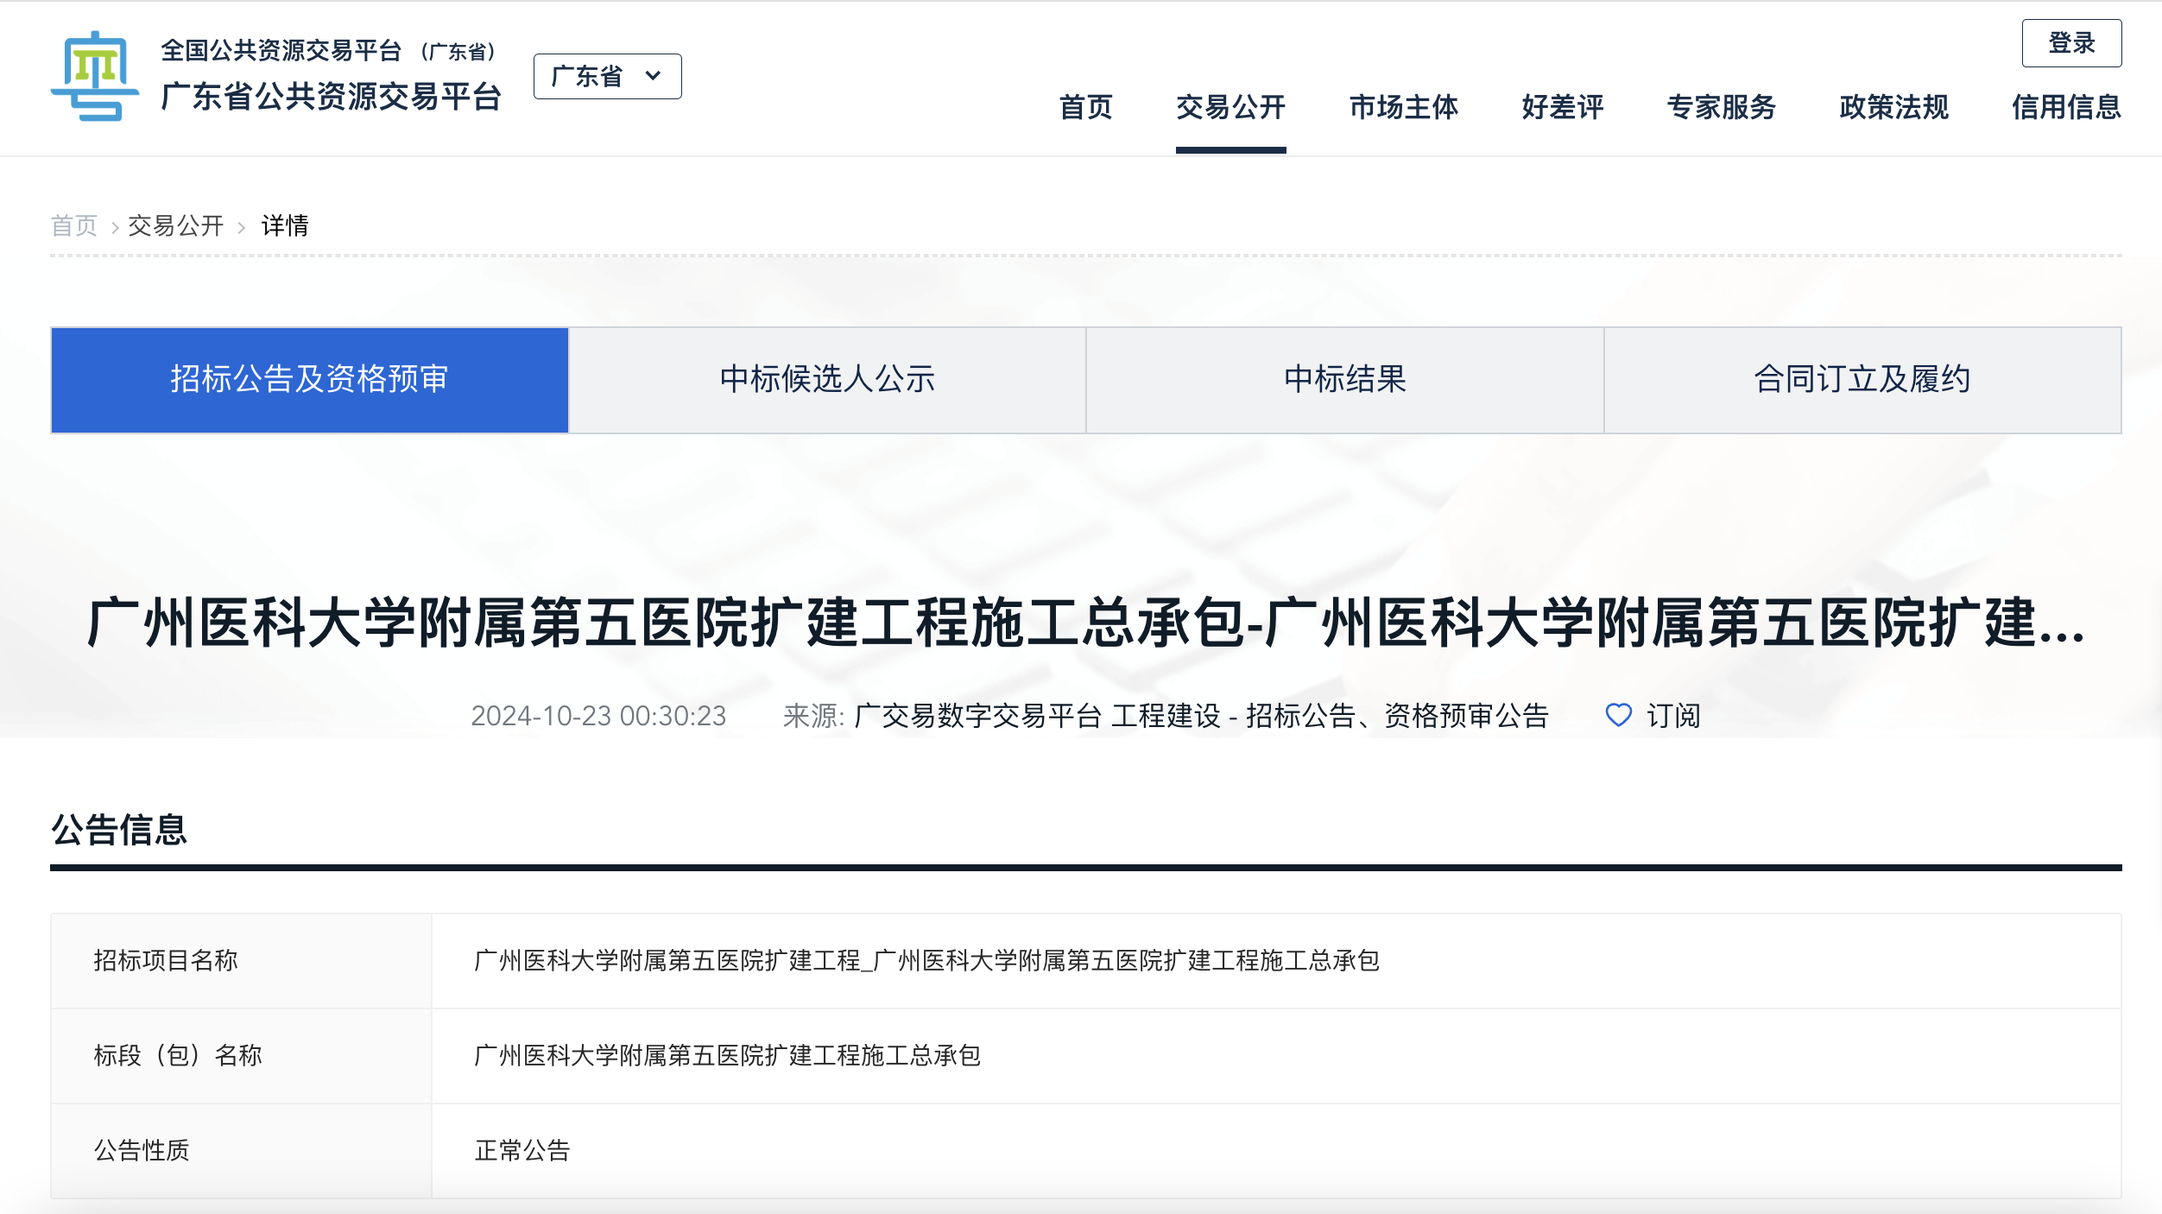Viewport: 2162px width, 1214px height.
Task: Click the truncated announcement title heading
Action: point(1085,623)
